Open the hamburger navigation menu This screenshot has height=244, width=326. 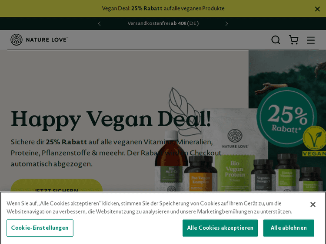pos(311,40)
